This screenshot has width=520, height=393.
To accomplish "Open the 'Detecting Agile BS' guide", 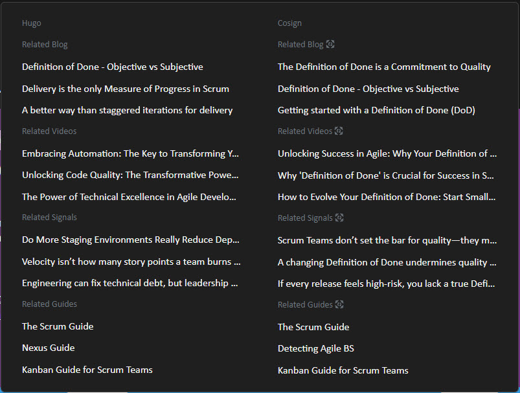I will 316,348.
